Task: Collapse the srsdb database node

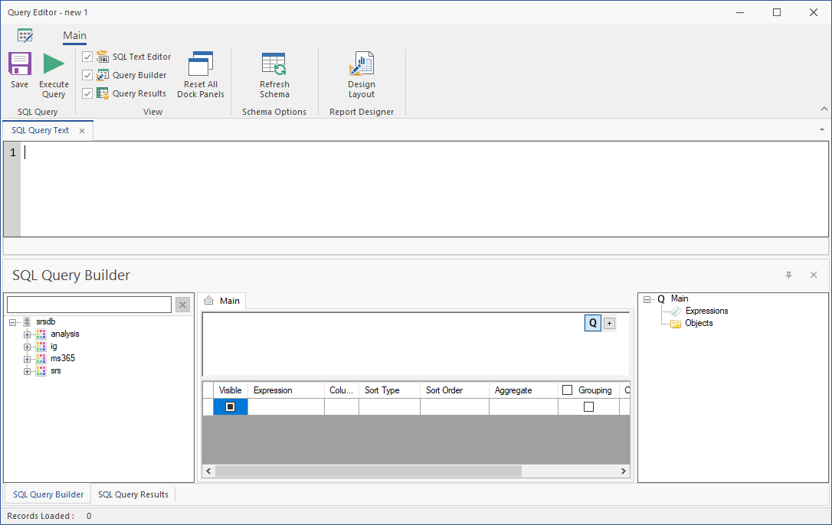Action: click(14, 322)
